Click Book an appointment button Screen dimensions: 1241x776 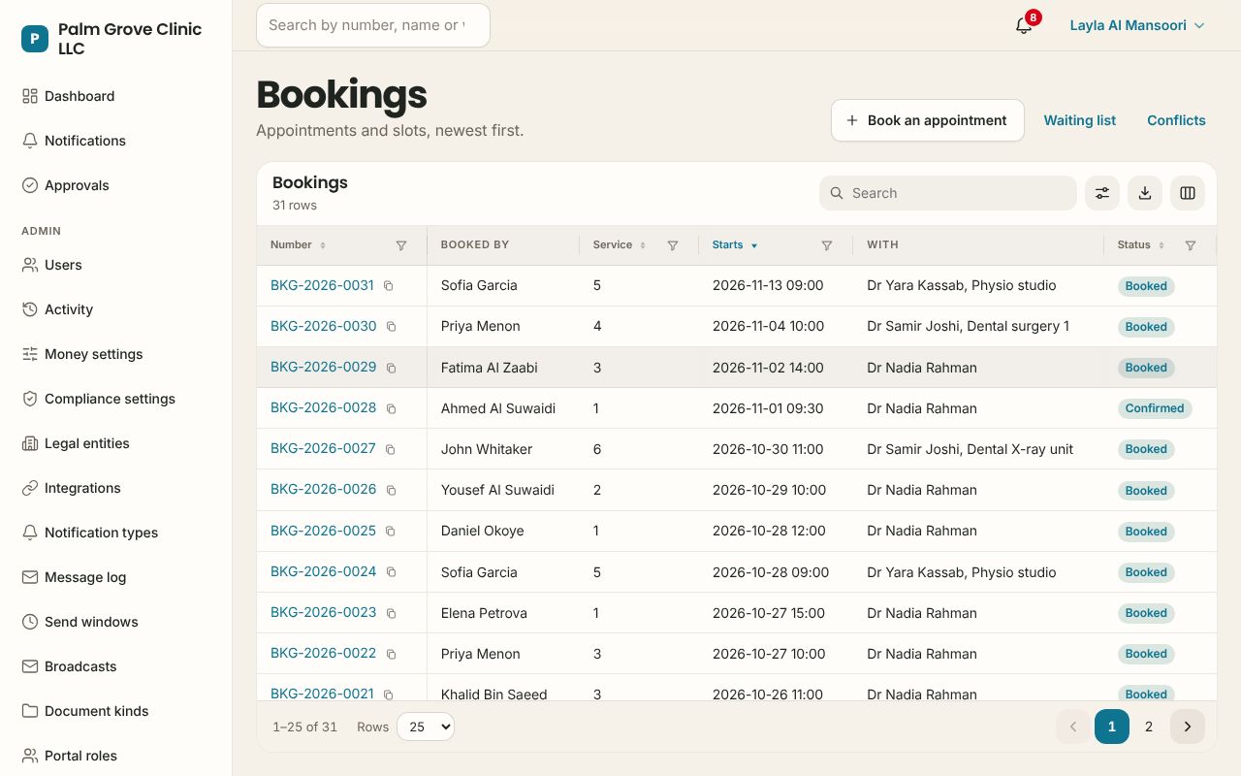[x=928, y=120]
